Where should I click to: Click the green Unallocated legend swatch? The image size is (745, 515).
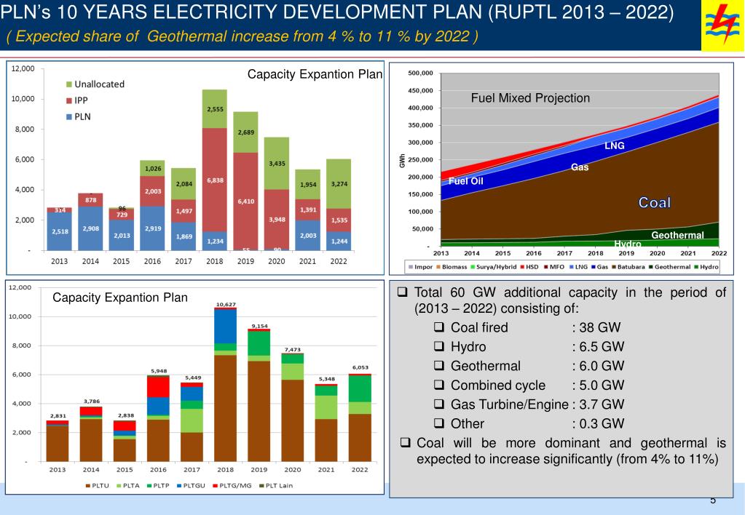[69, 84]
